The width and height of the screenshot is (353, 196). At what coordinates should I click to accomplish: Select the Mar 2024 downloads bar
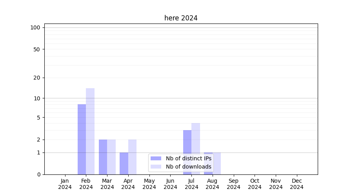click(111, 157)
